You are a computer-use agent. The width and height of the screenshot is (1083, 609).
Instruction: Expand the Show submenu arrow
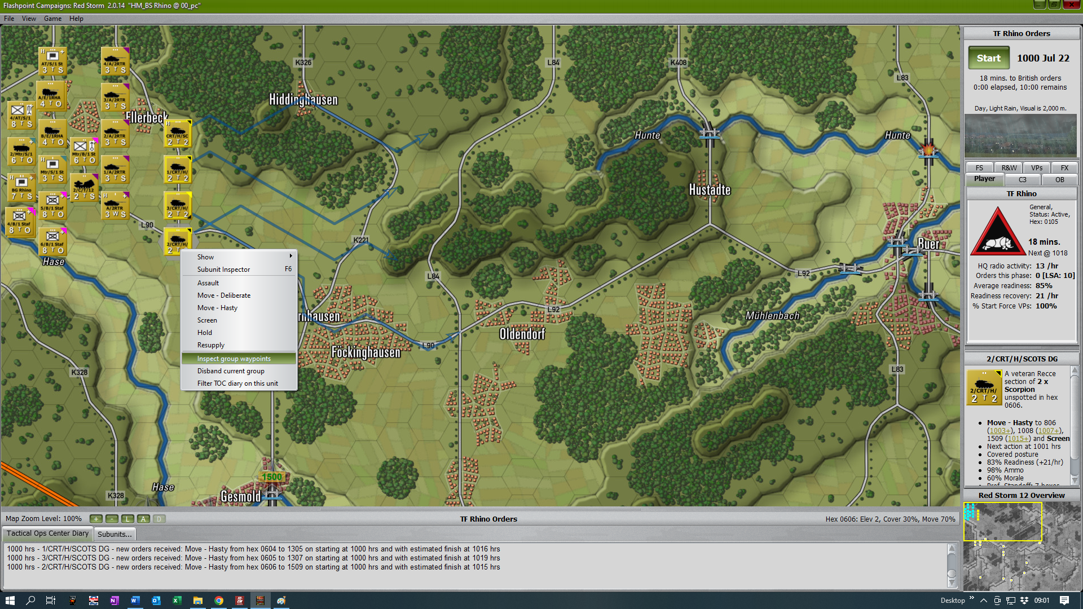[x=290, y=257]
